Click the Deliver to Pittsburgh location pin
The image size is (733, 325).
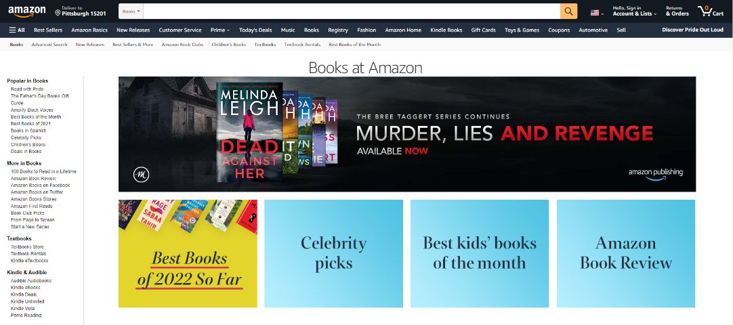point(58,12)
